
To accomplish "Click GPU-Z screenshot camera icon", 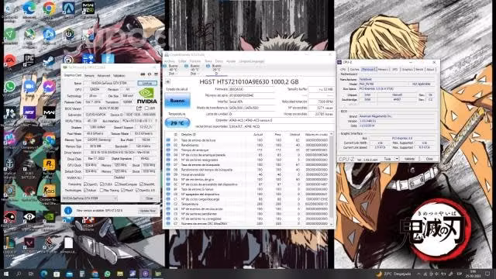I will tap(143, 74).
